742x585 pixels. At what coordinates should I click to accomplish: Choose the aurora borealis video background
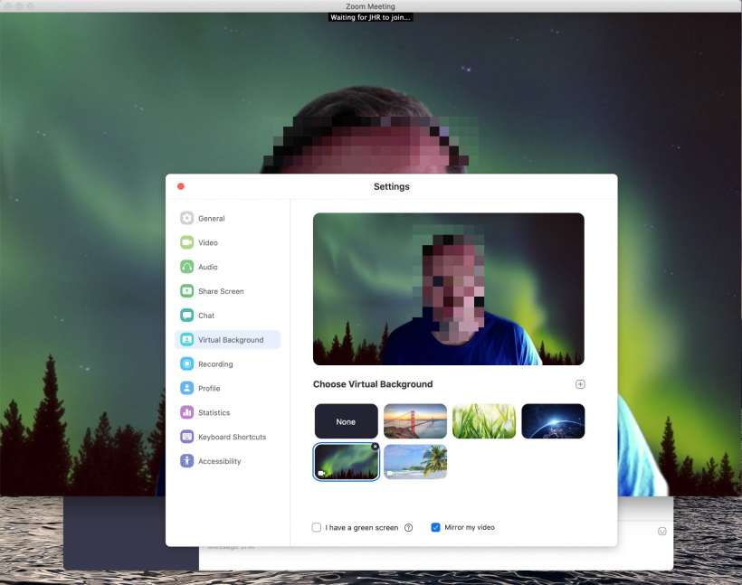pyautogui.click(x=346, y=461)
